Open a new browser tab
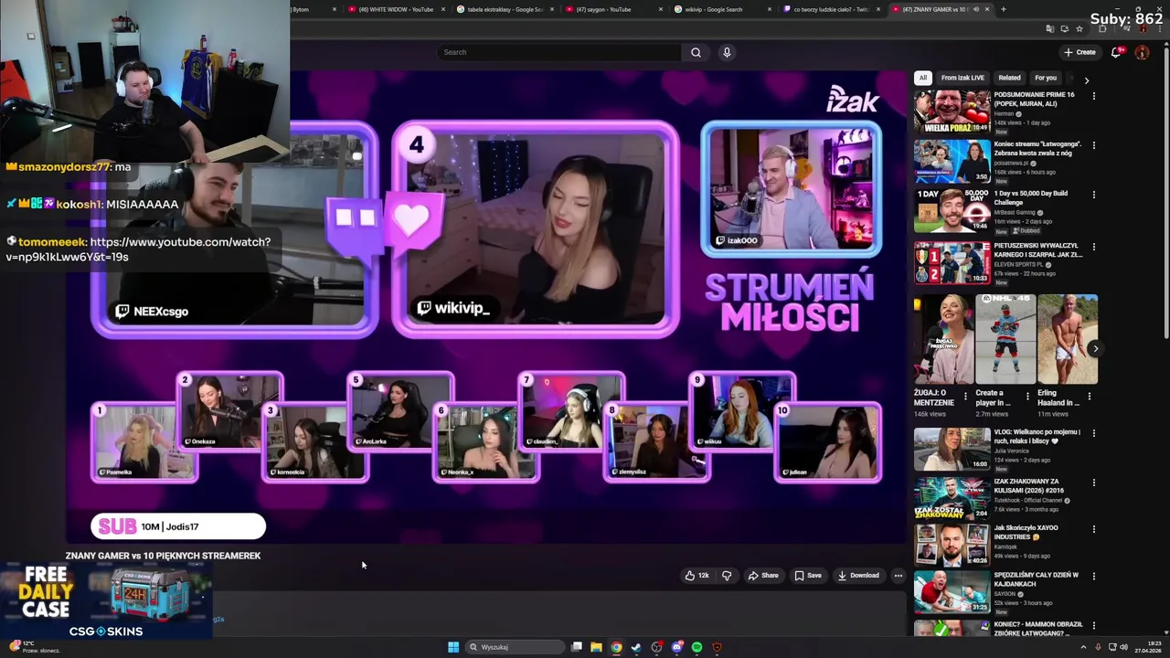1170x658 pixels. point(1003,9)
